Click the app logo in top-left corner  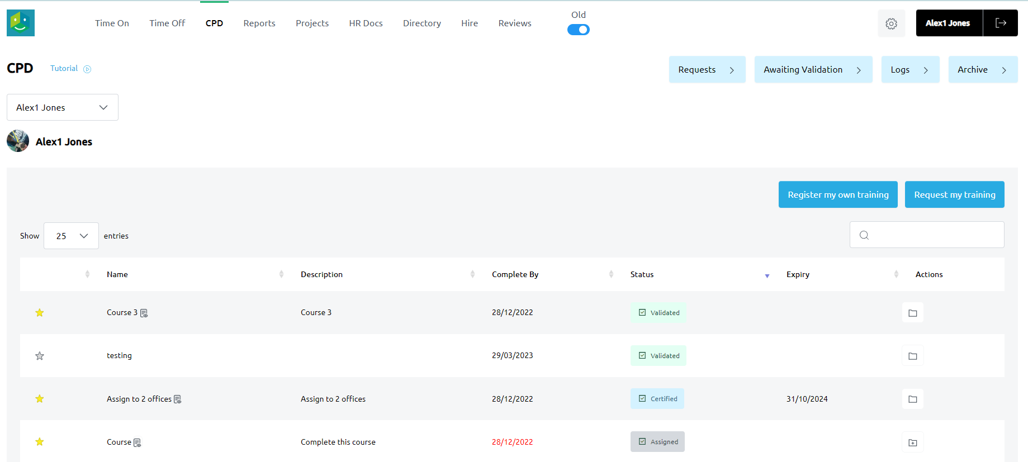pyautogui.click(x=21, y=23)
